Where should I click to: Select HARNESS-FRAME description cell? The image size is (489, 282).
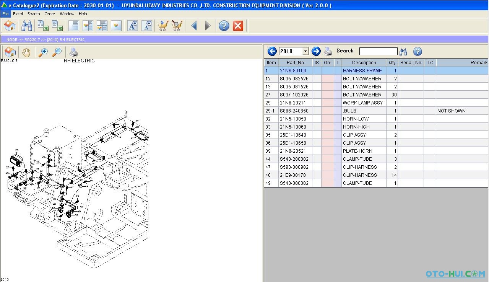[x=364, y=71]
